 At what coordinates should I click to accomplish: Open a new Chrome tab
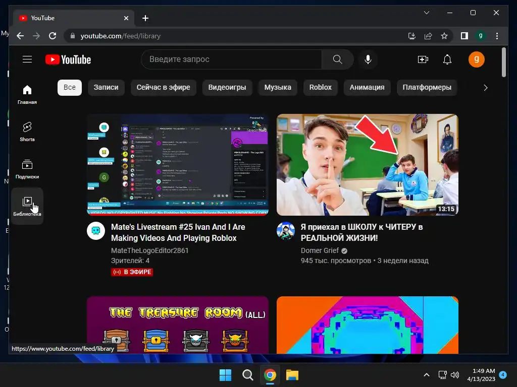coord(145,18)
